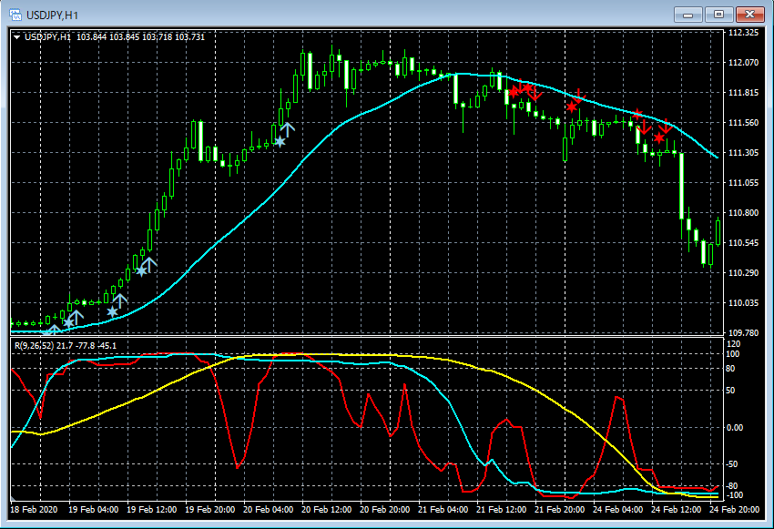This screenshot has height=529, width=774.
Task: Click the 18 Feb 2020 axis label
Action: pos(32,513)
